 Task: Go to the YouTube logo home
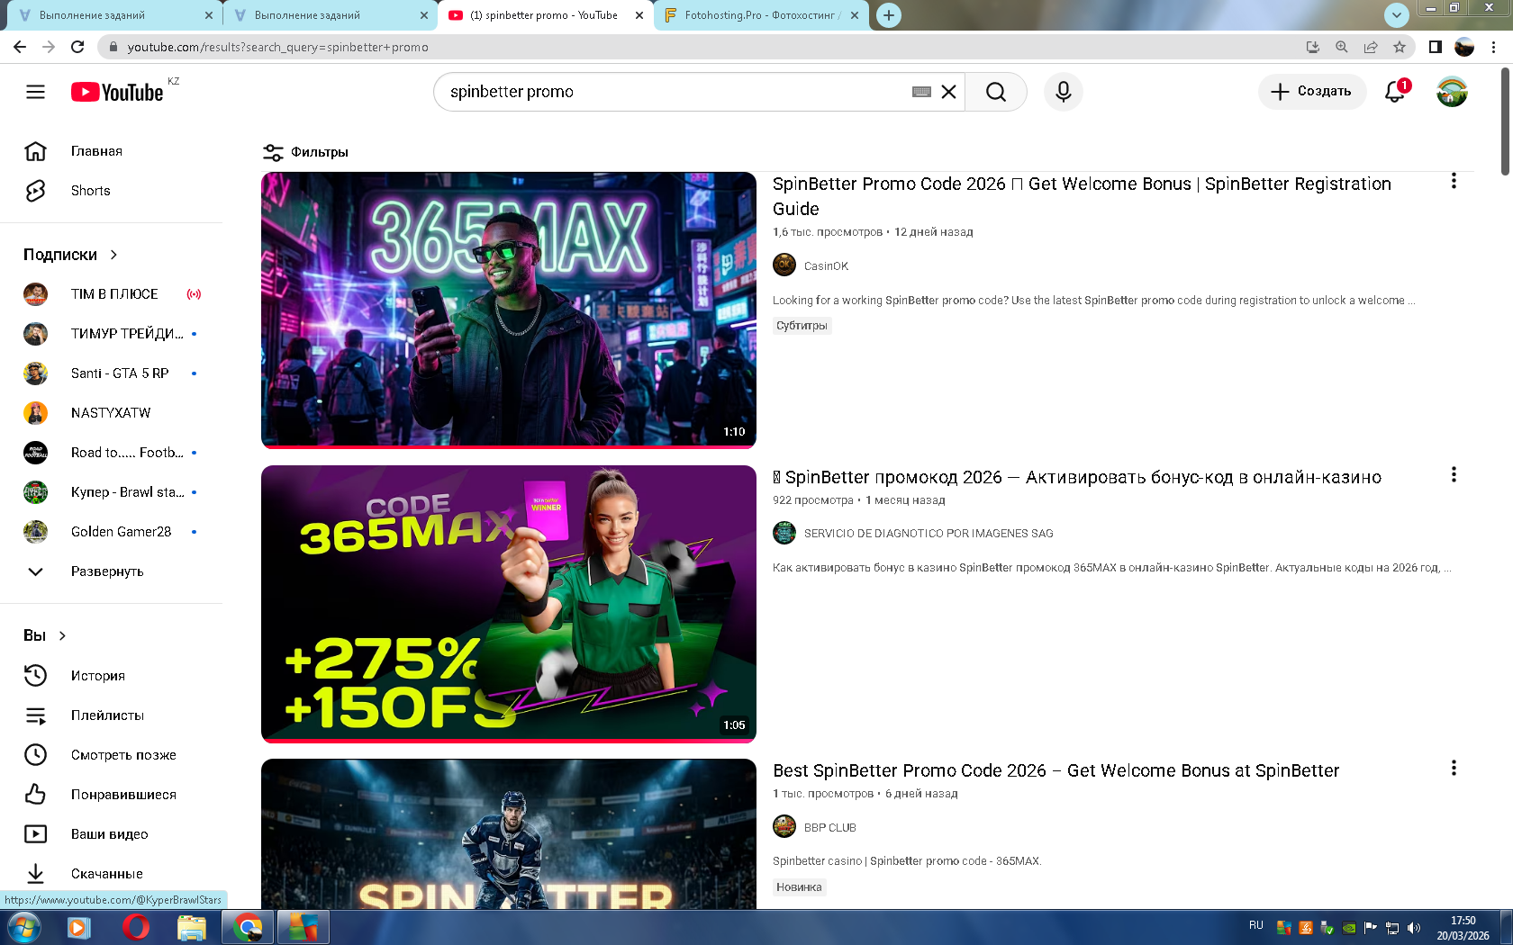point(117,92)
